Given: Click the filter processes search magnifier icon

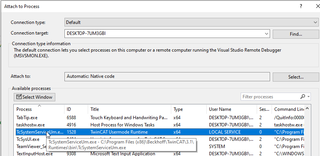Looking at the screenshot, I should coord(303,97).
